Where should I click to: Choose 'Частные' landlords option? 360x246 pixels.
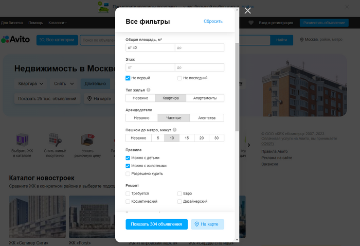click(174, 118)
